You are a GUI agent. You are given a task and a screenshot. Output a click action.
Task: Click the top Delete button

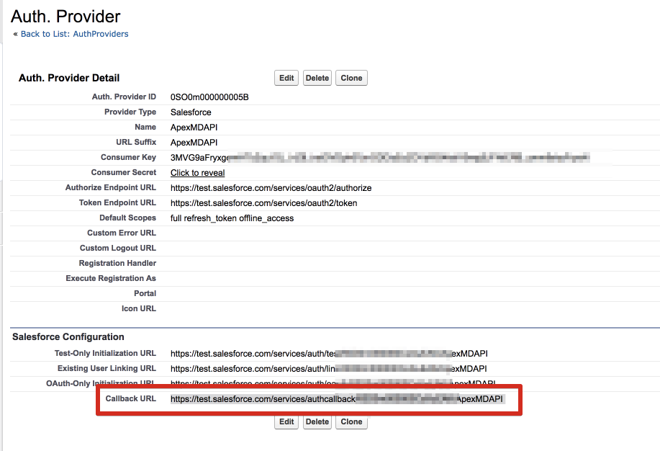coord(317,78)
